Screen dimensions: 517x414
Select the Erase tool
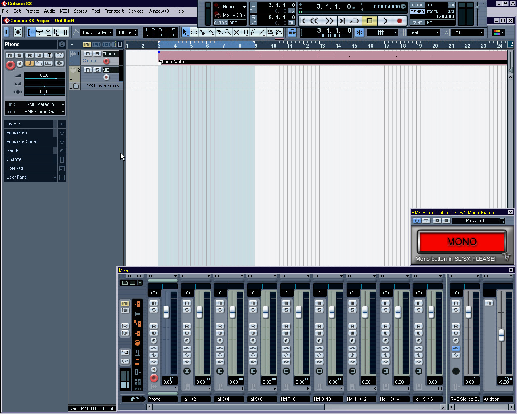(219, 32)
